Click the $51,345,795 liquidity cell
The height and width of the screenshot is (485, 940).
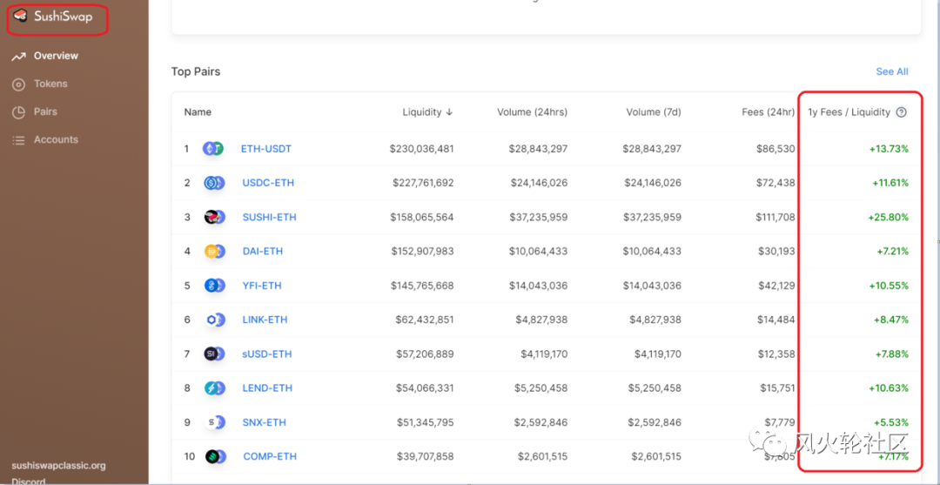425,422
